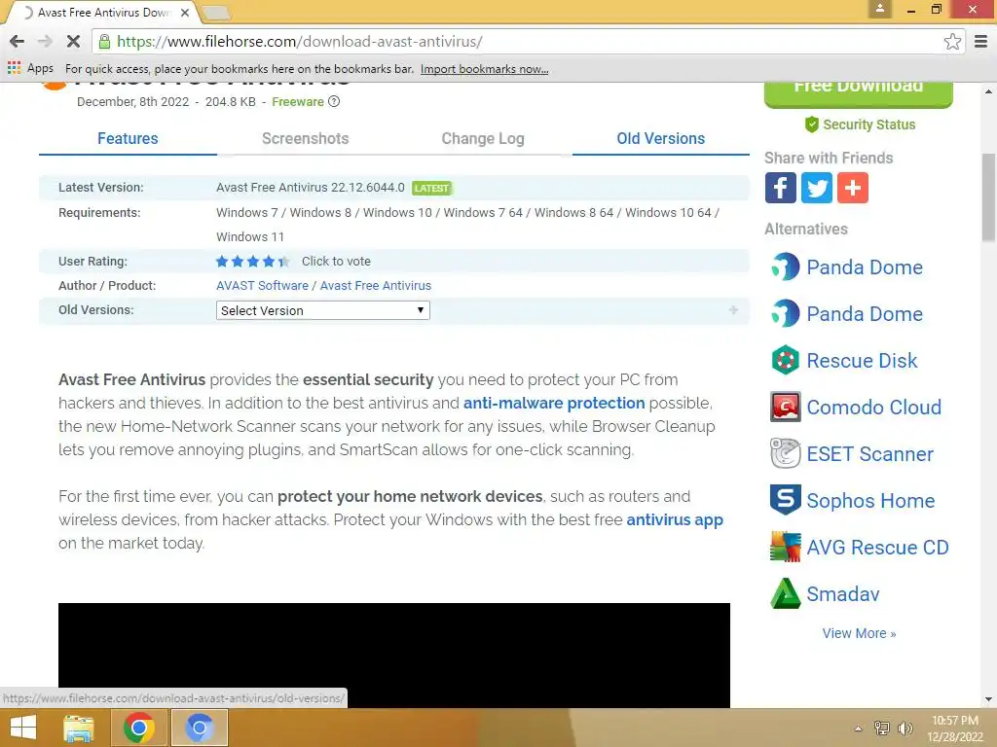Open the Windows Start button
The height and width of the screenshot is (747, 997).
(x=23, y=728)
